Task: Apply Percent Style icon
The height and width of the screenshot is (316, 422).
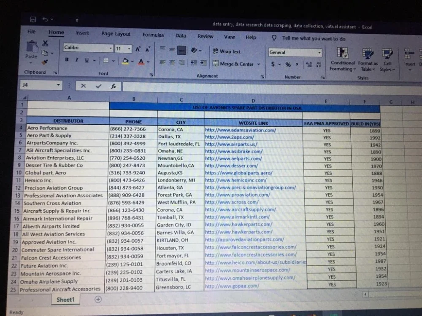Action: (x=288, y=64)
